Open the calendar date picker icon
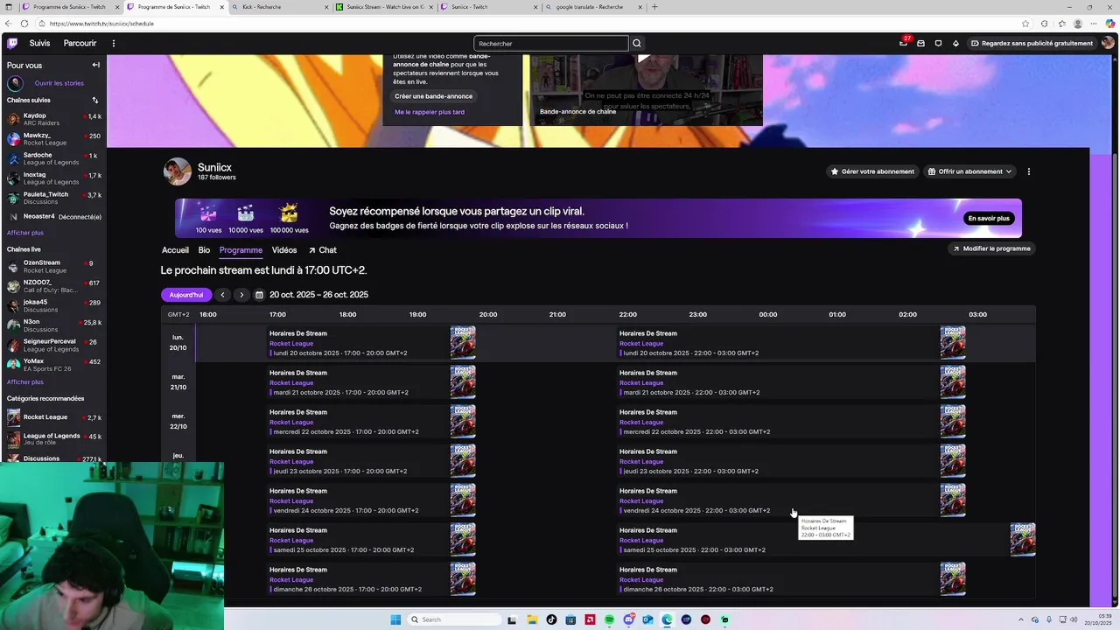The height and width of the screenshot is (630, 1120). [x=259, y=295]
